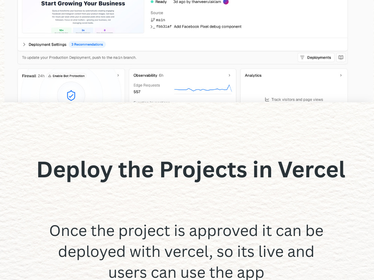Viewport: 374px width, 280px height.
Task: Click the main branch name
Action: [x=160, y=20]
